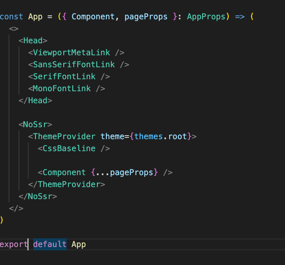285x265 pixels.
Task: Click the closing '</NoSsr>' tag
Action: tap(38, 196)
